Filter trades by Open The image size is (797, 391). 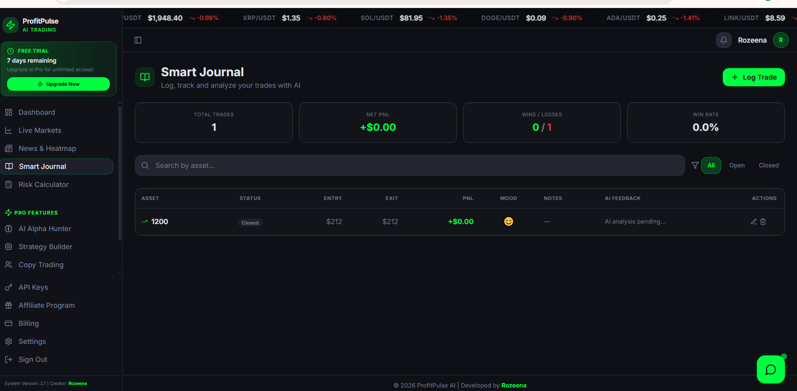pos(737,165)
